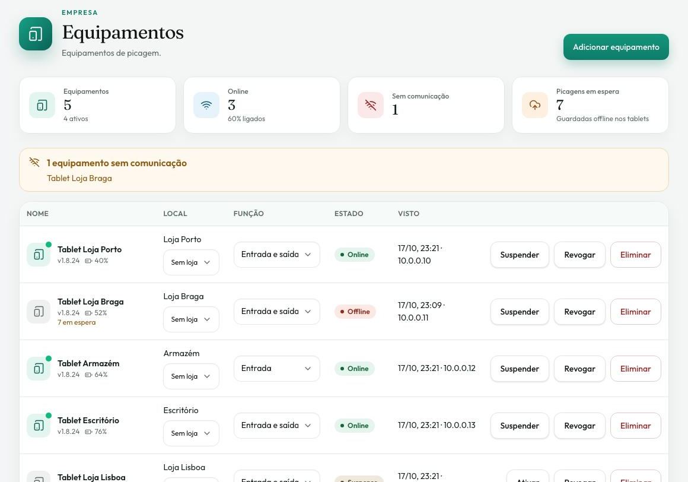Click Suspender for Tablet Loja Braga
The height and width of the screenshot is (482, 688).
(x=520, y=312)
